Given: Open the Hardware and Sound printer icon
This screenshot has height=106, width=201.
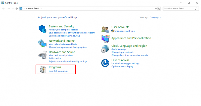Looking at the screenshot, I should click(x=42, y=55).
